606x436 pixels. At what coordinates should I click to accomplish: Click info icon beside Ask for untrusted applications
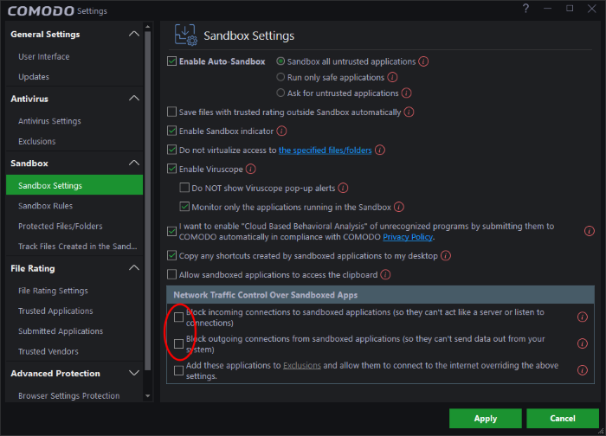[406, 93]
